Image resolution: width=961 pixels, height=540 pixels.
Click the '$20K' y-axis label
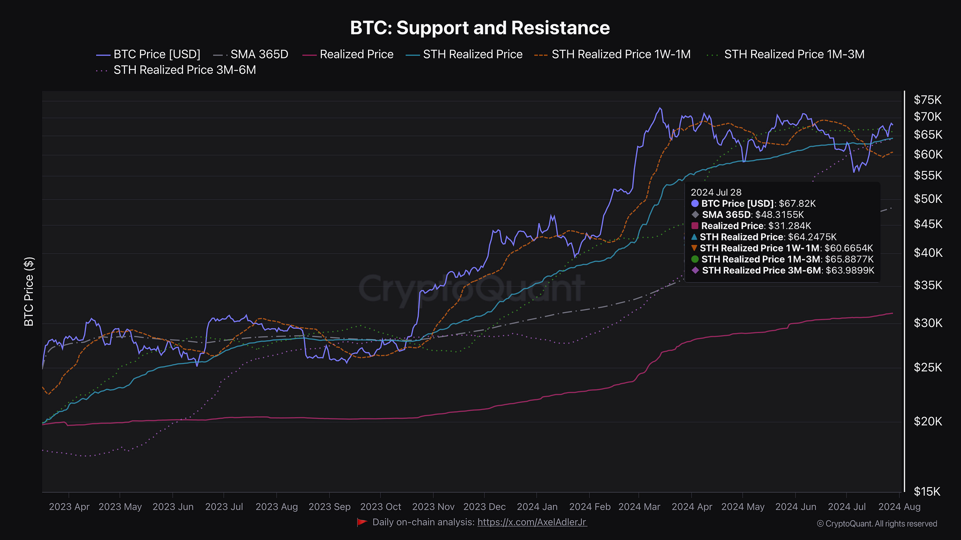[x=928, y=421]
